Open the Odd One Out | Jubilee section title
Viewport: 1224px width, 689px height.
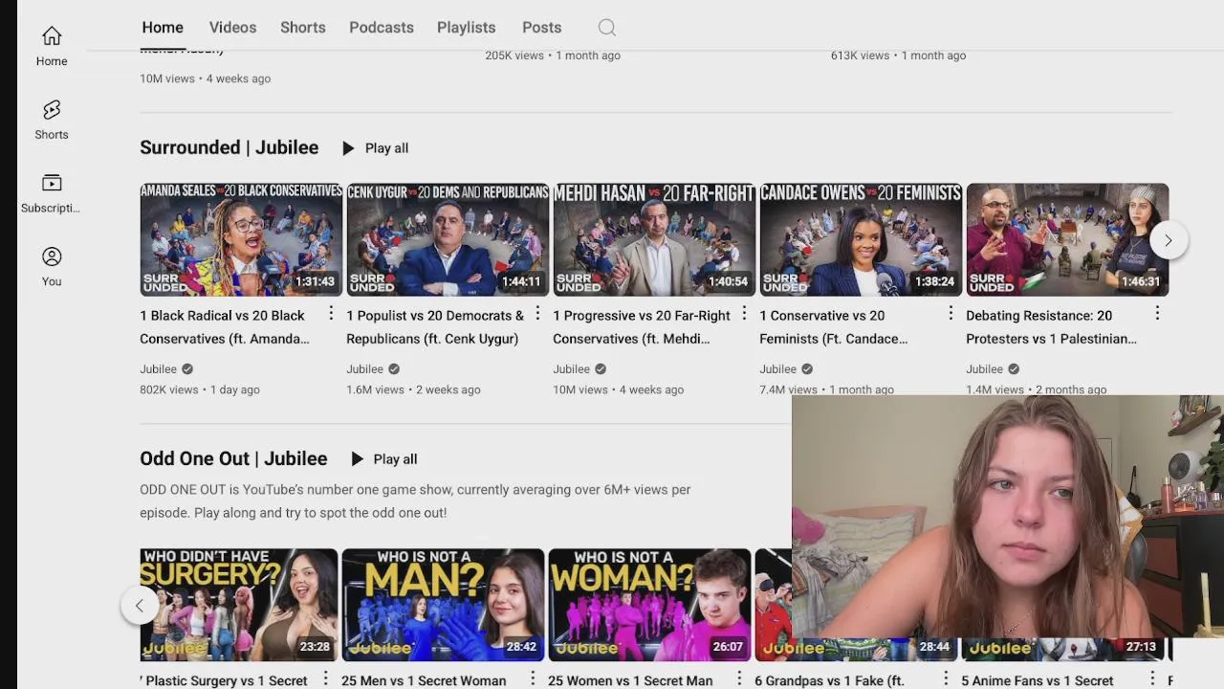tap(233, 458)
